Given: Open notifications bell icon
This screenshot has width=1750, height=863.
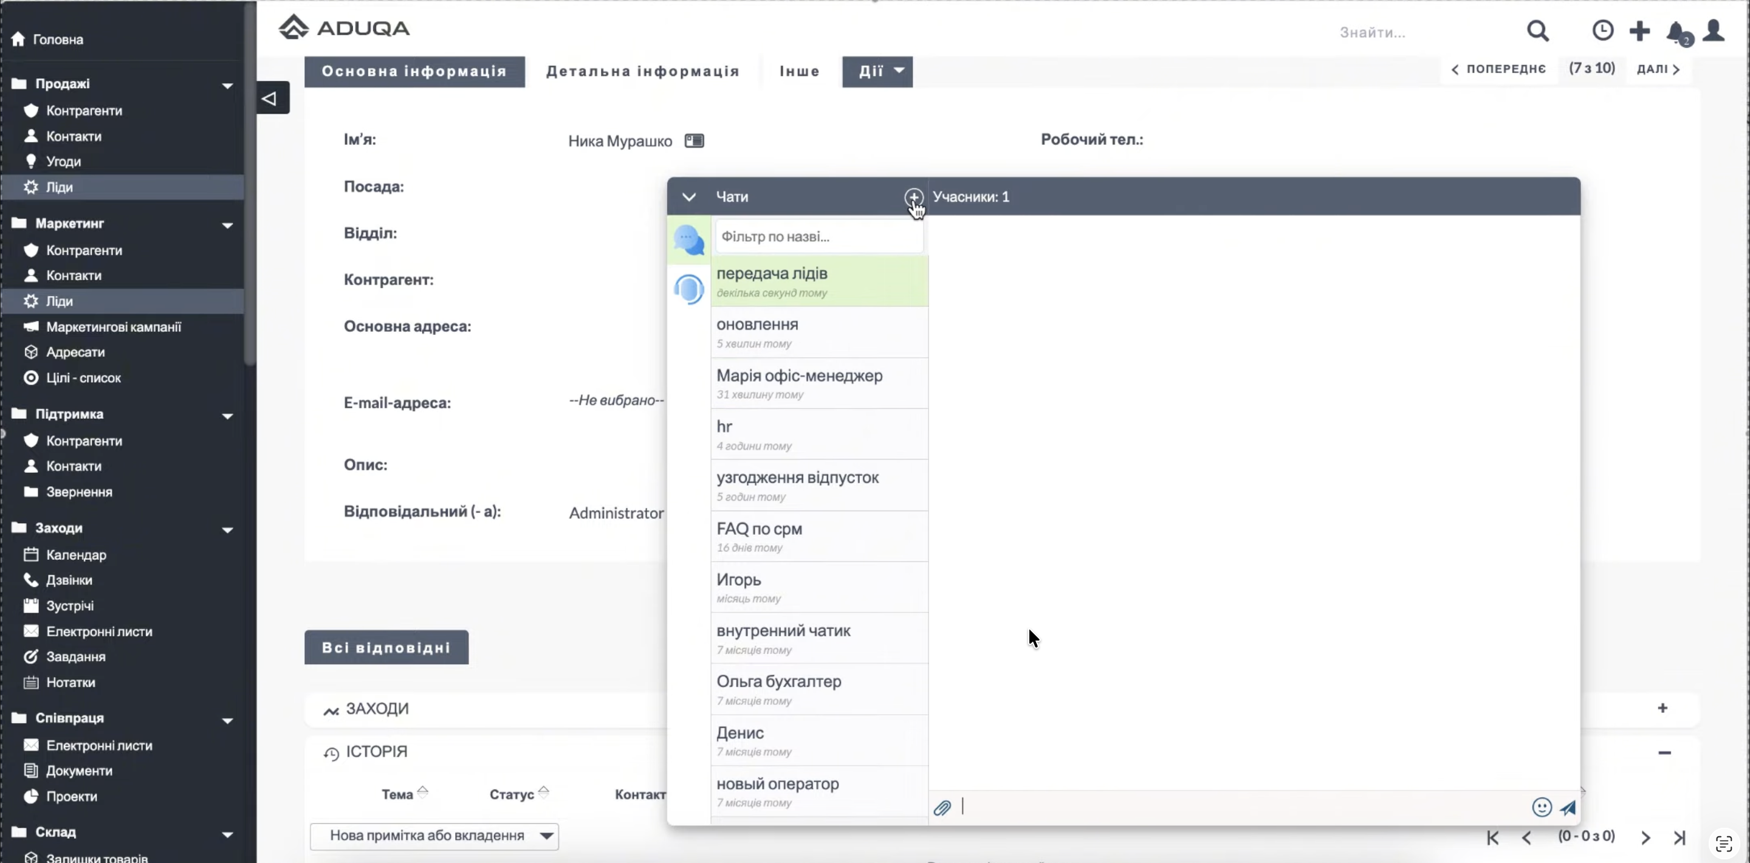Looking at the screenshot, I should [x=1677, y=31].
